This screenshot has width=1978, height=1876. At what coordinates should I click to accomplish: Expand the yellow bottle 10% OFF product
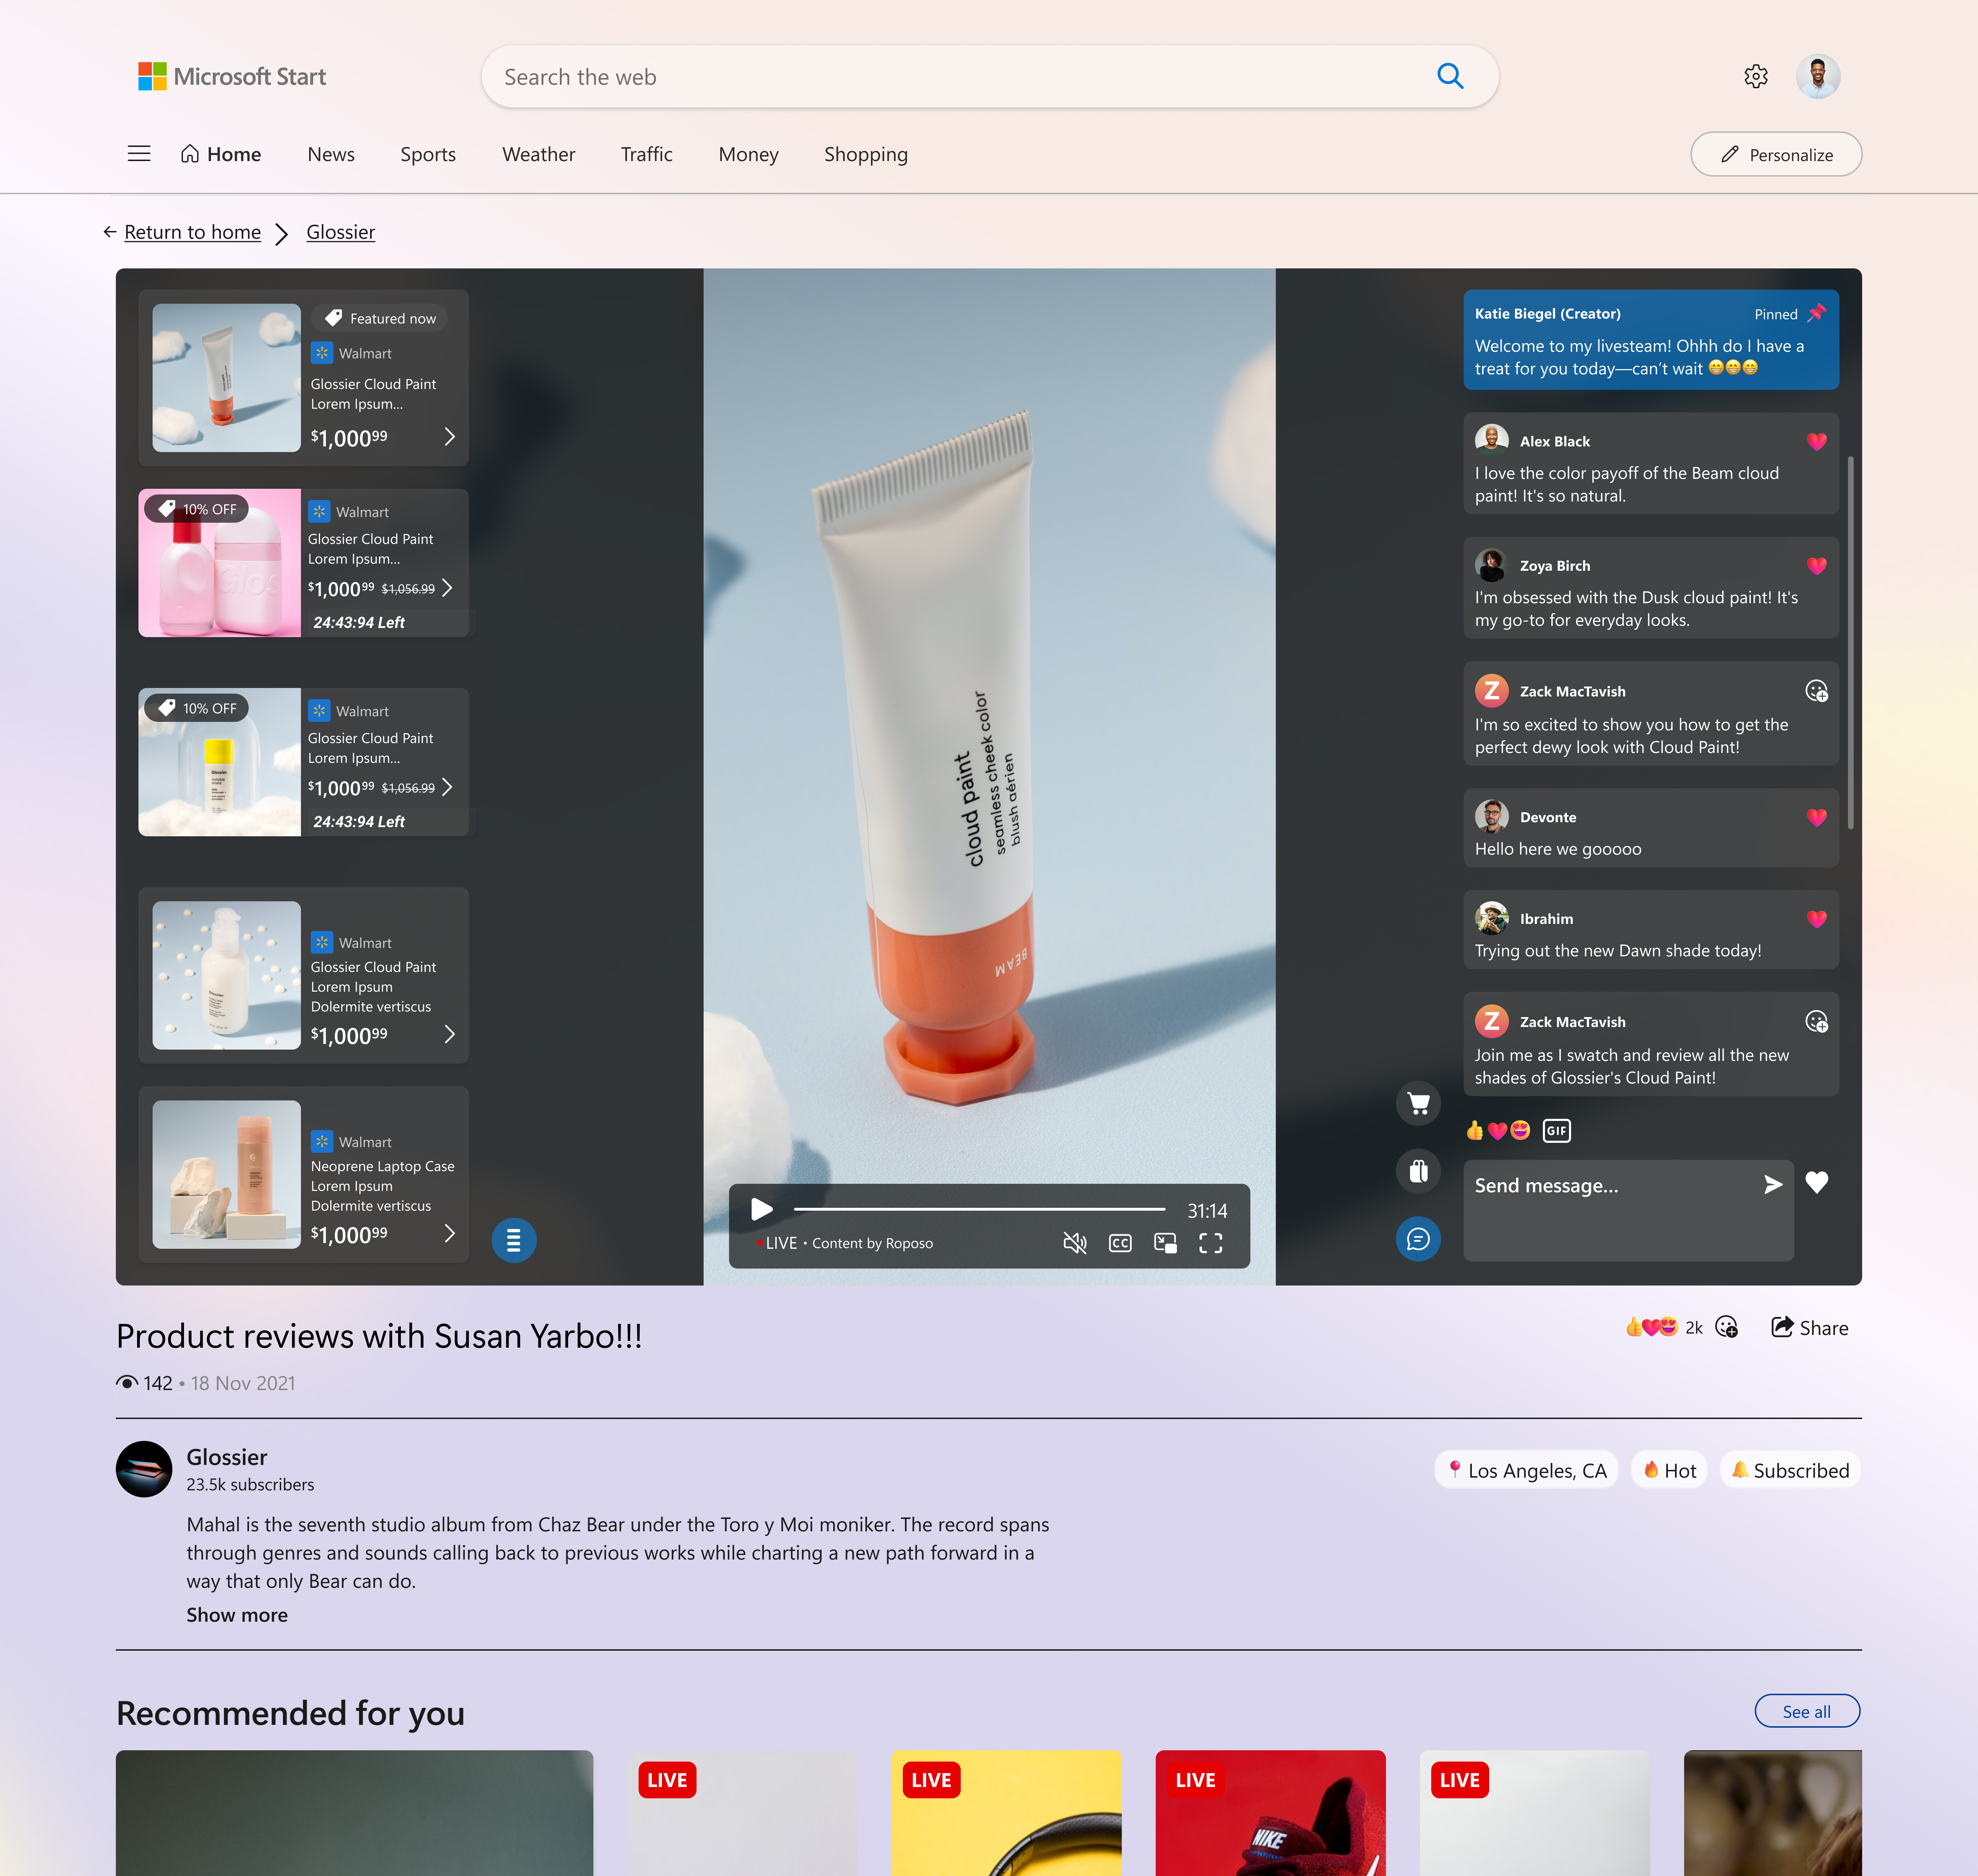447,787
